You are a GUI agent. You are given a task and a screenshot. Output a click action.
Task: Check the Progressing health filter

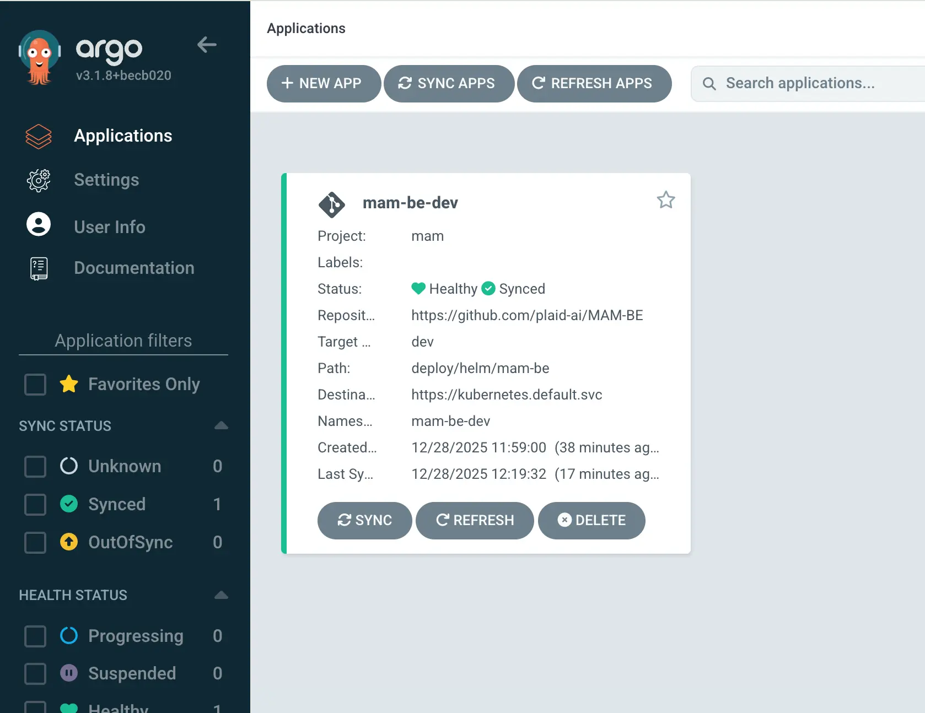tap(35, 636)
